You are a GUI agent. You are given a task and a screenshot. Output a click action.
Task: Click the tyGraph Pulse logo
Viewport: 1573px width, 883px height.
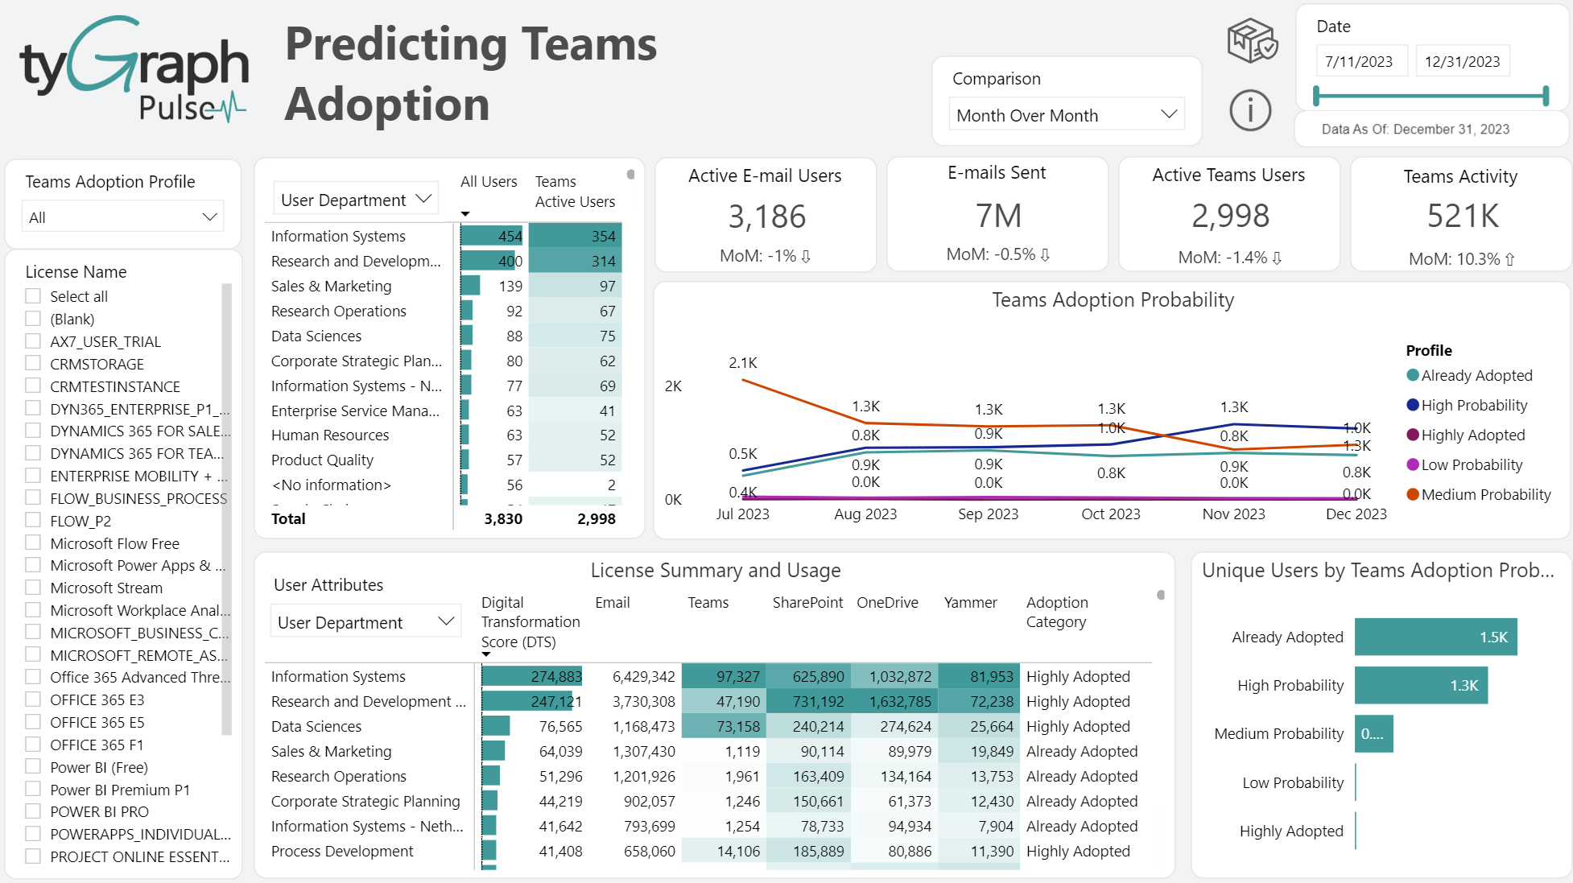pos(133,68)
